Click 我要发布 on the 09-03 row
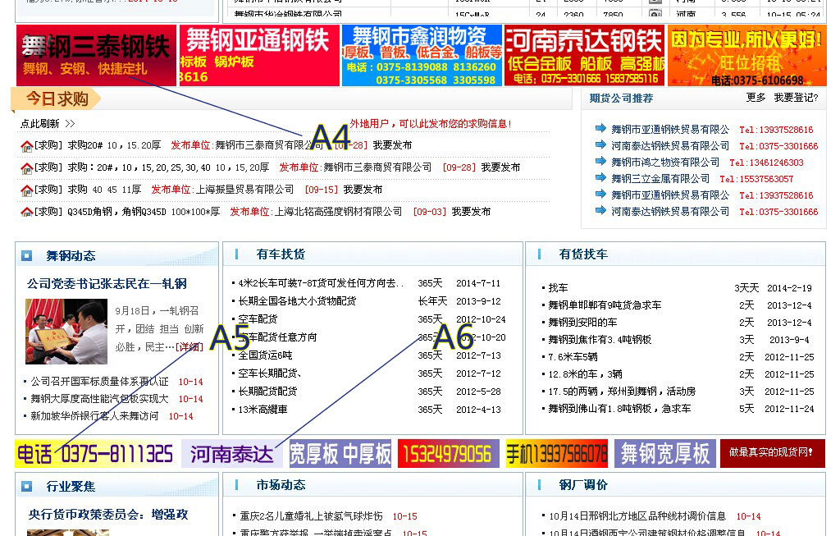 point(471,212)
